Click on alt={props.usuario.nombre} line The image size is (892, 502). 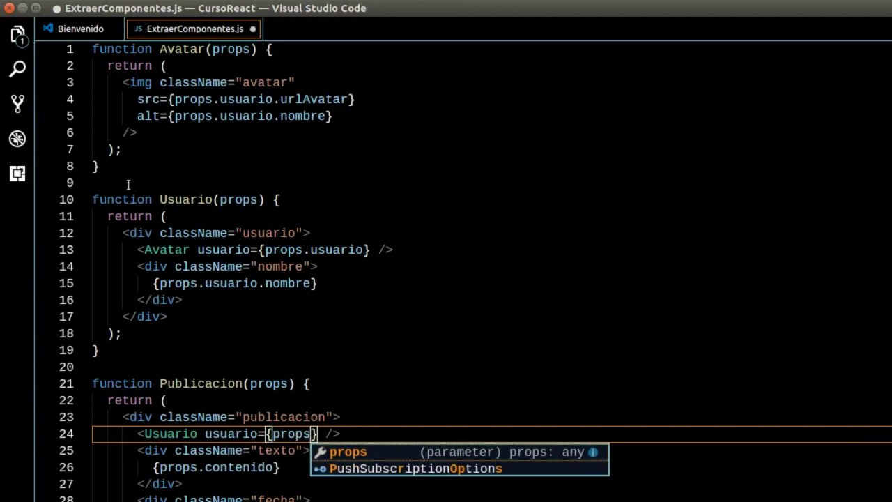point(235,116)
